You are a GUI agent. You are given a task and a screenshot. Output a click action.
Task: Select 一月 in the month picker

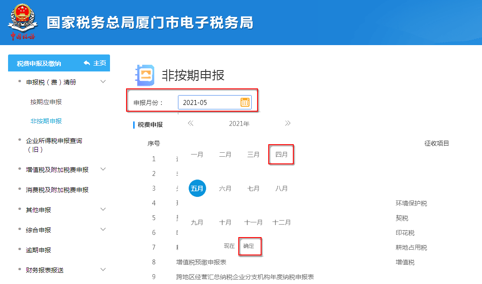coord(197,155)
